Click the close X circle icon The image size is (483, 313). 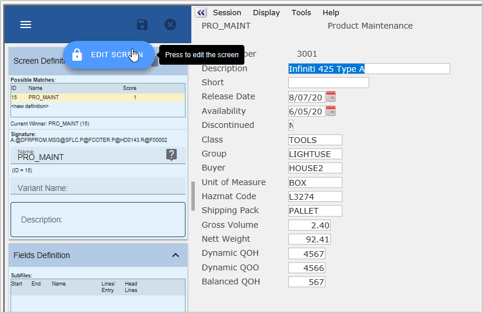pyautogui.click(x=170, y=25)
